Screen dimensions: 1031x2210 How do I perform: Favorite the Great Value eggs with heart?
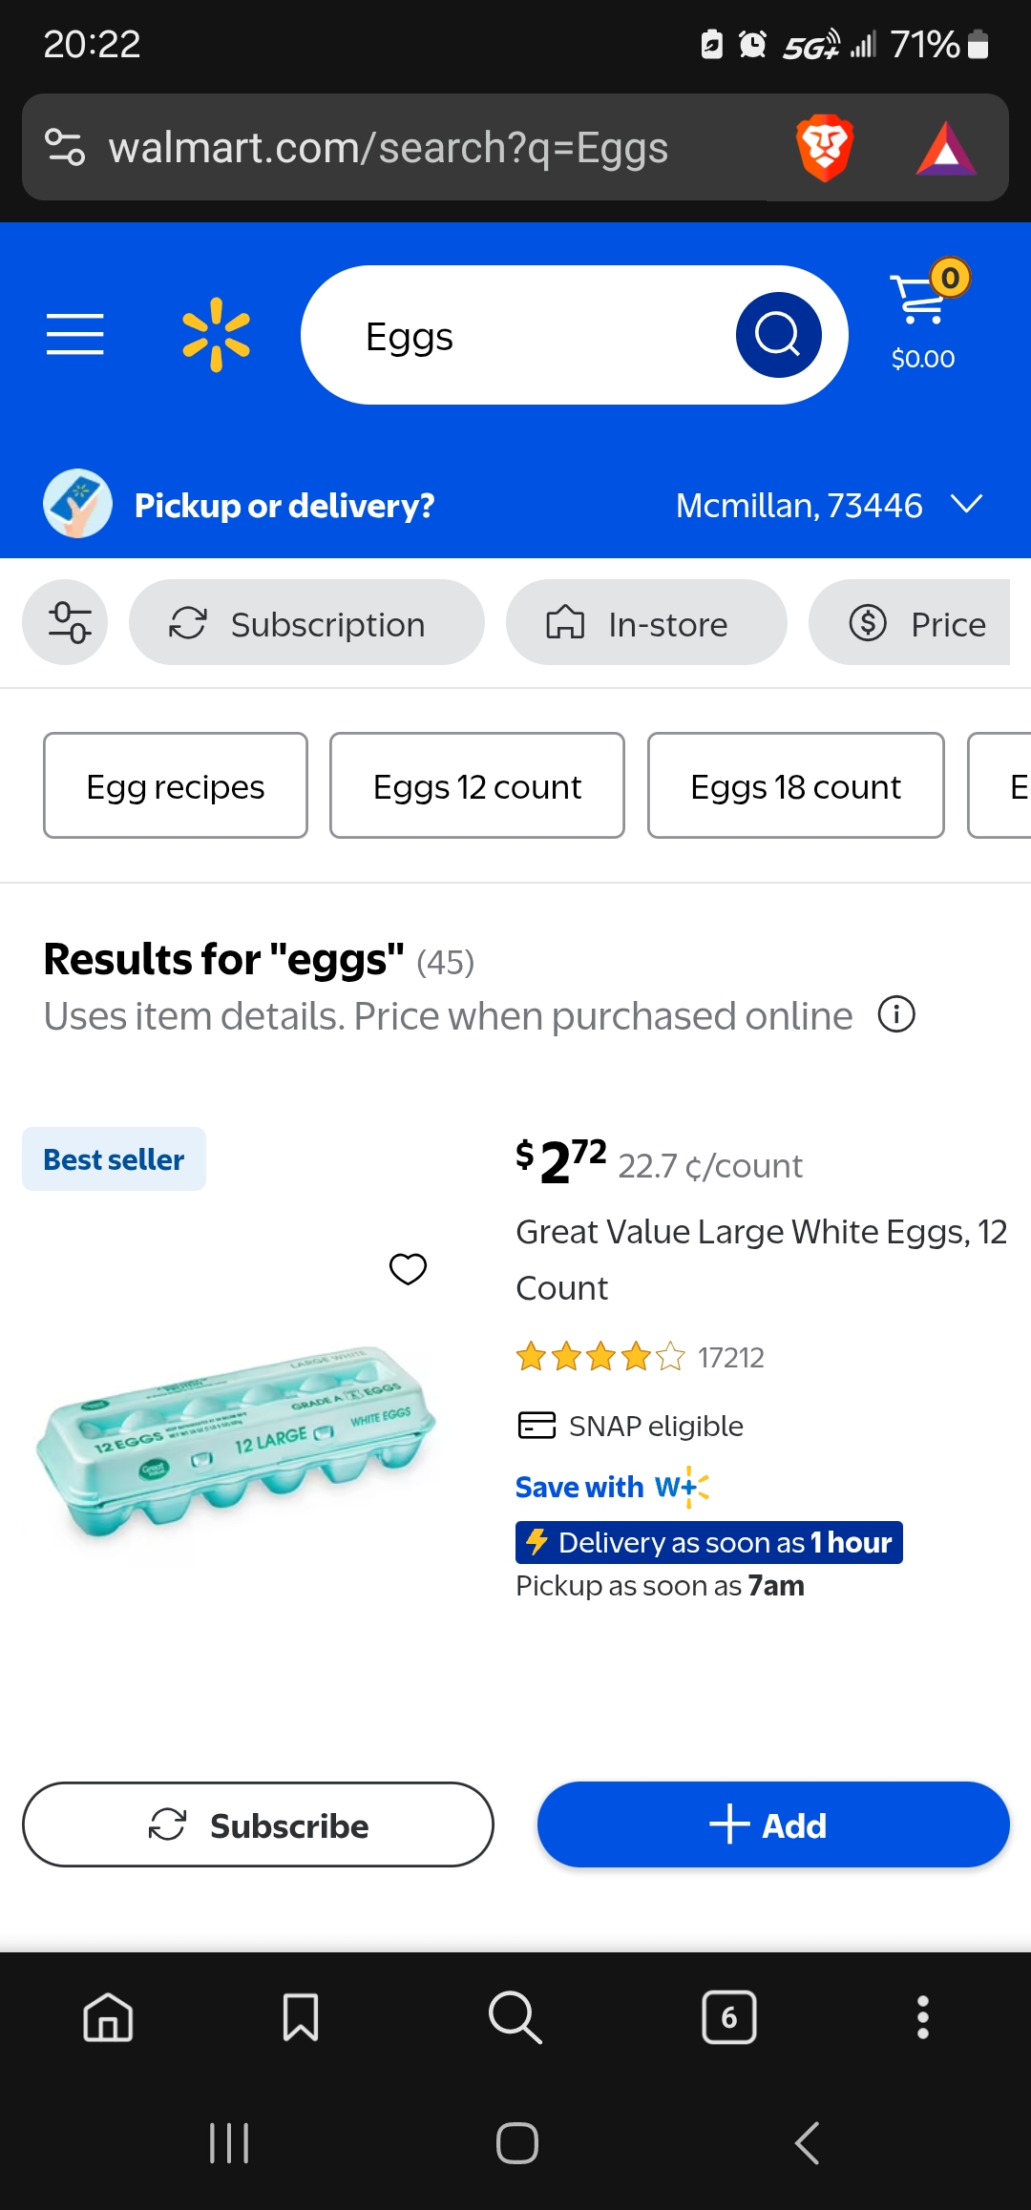(x=408, y=1268)
